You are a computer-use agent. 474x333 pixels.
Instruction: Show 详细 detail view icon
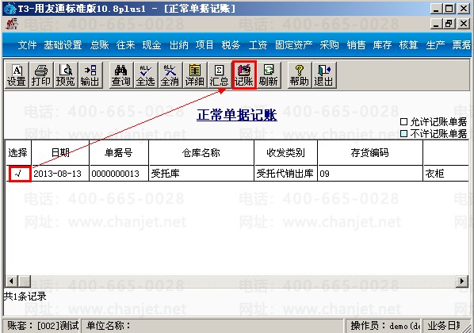coord(195,75)
